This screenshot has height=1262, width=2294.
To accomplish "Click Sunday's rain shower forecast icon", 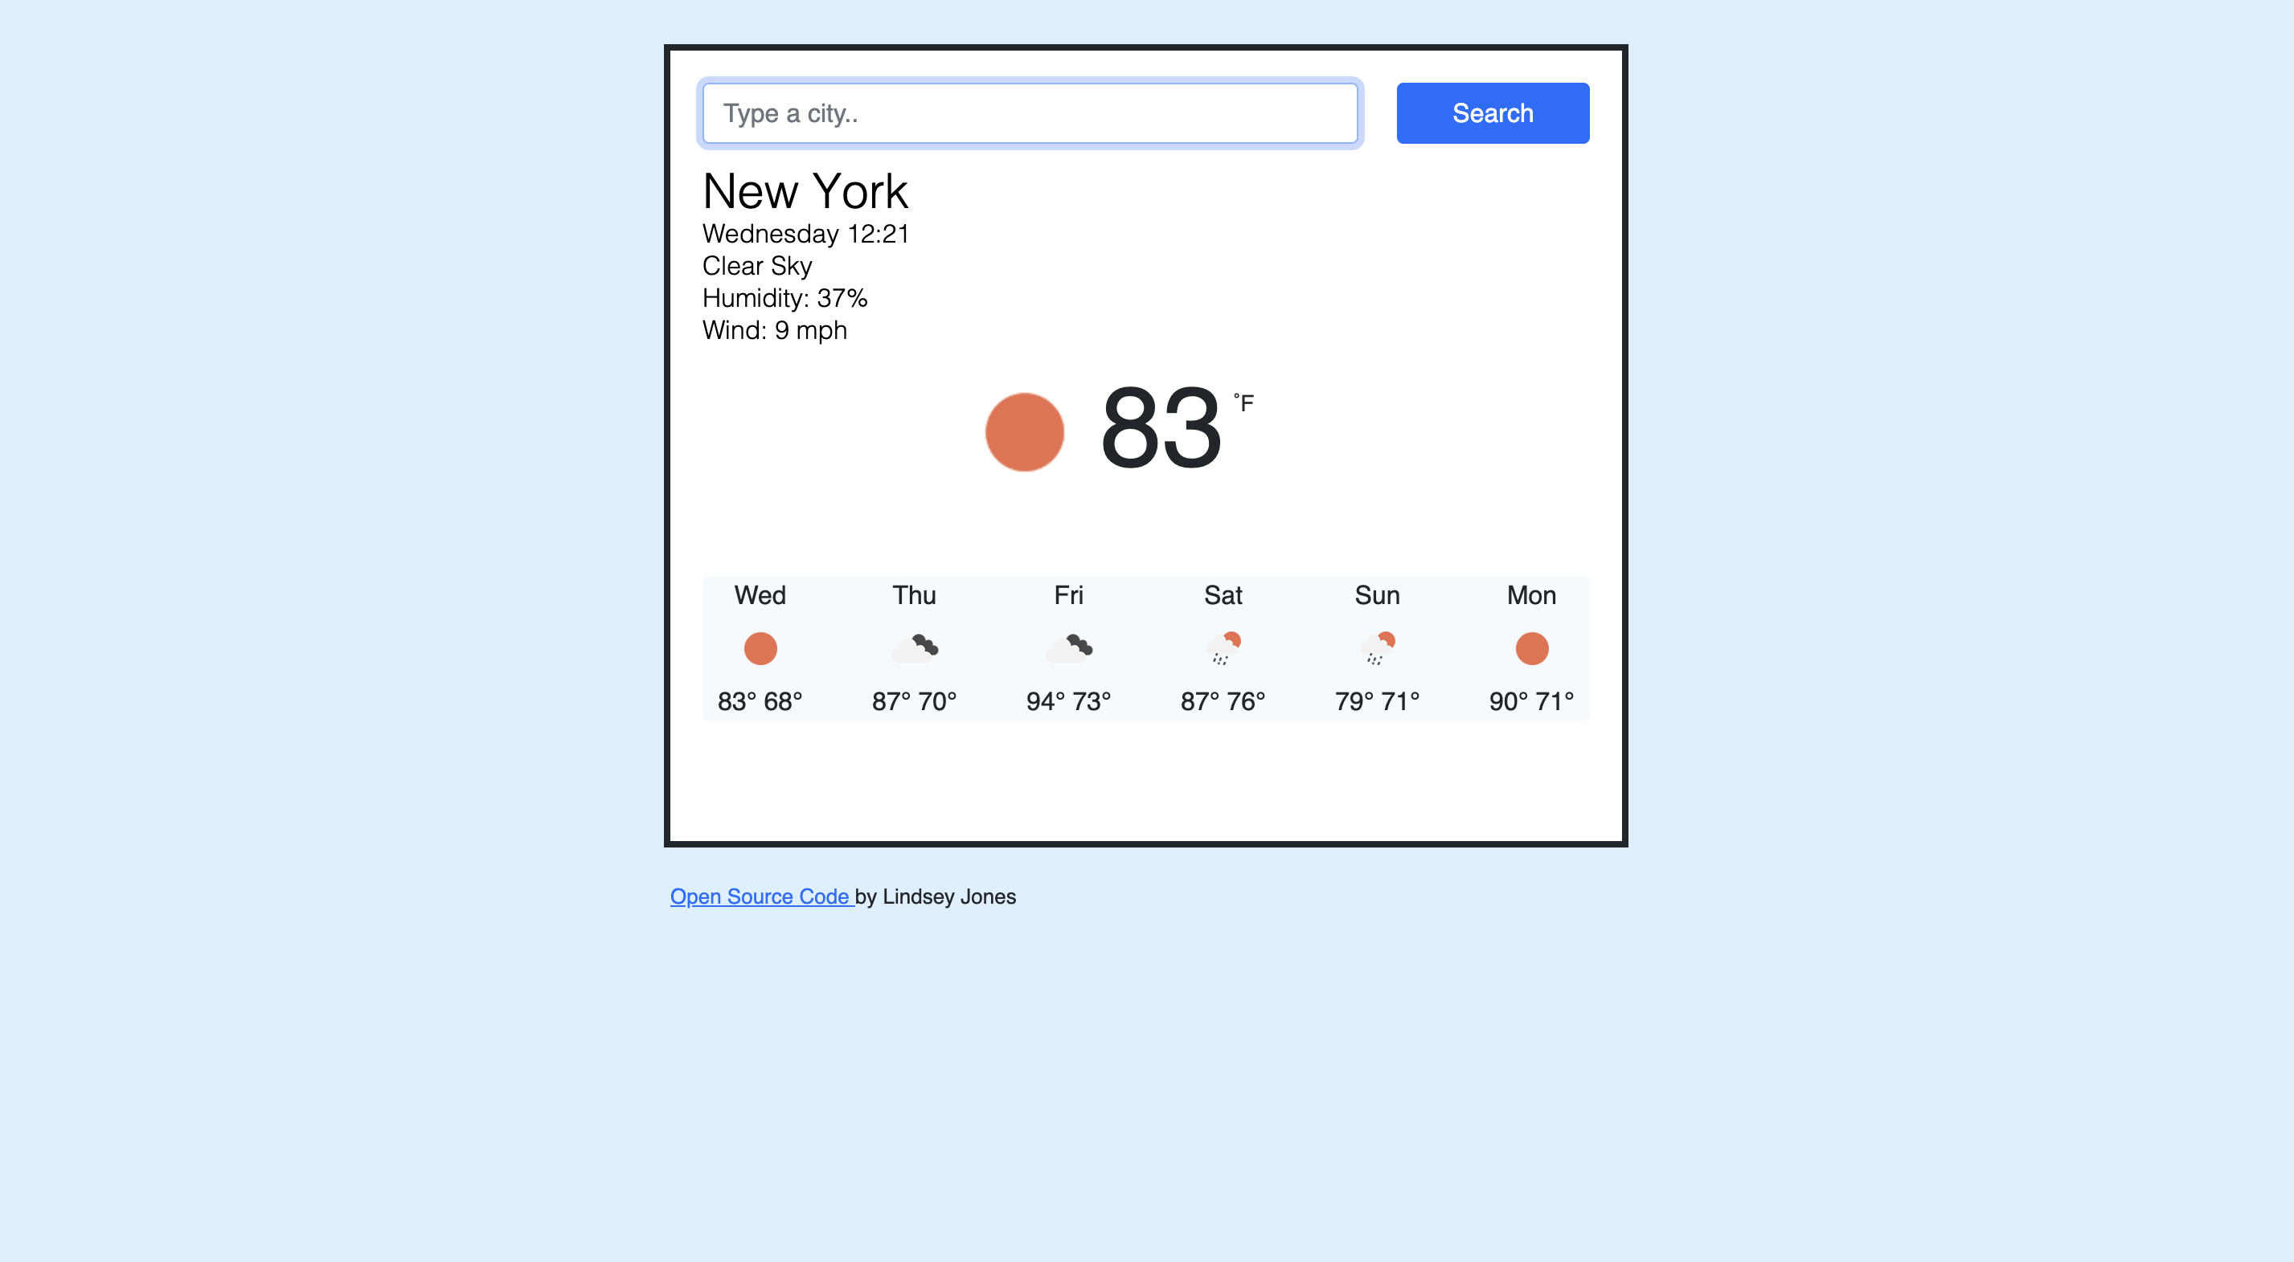I will [x=1378, y=648].
